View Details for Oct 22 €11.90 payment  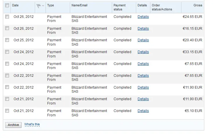tap(143, 87)
